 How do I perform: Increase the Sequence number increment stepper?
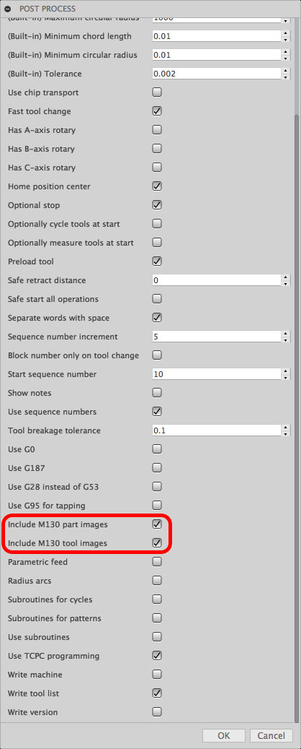285,334
